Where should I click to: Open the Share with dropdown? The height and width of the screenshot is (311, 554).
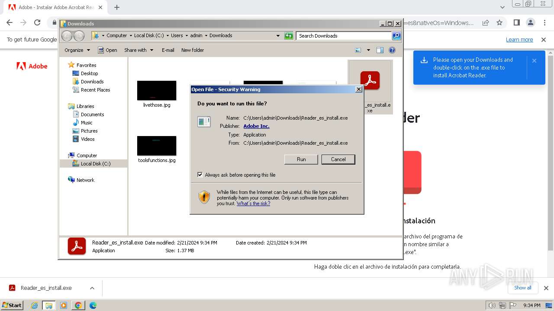coord(138,50)
